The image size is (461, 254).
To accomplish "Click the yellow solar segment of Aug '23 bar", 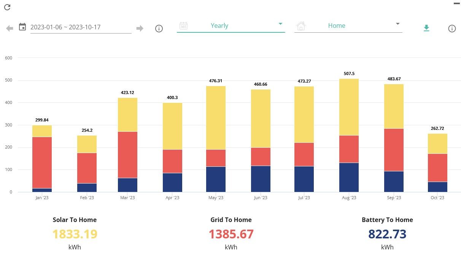I will pyautogui.click(x=349, y=107).
